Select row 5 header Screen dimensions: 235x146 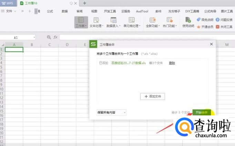(x=2, y=67)
